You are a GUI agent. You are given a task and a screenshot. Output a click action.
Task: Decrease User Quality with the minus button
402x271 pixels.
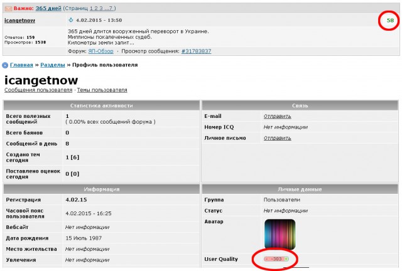click(x=266, y=259)
